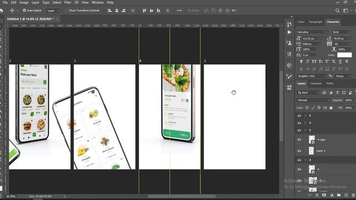Open the Auto-Select Layer dropdown

[53, 11]
